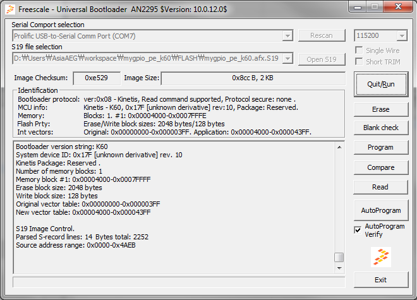This screenshot has height=300, width=417.
Task: Click 'Original vector table' log line
Action: (x=88, y=204)
